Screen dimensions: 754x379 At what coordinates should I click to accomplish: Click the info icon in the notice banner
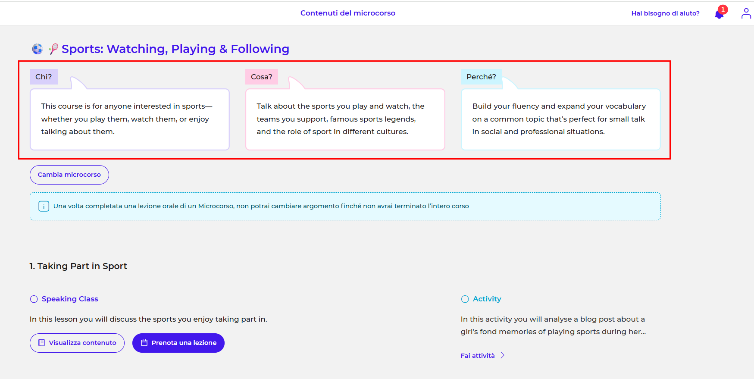pos(44,206)
